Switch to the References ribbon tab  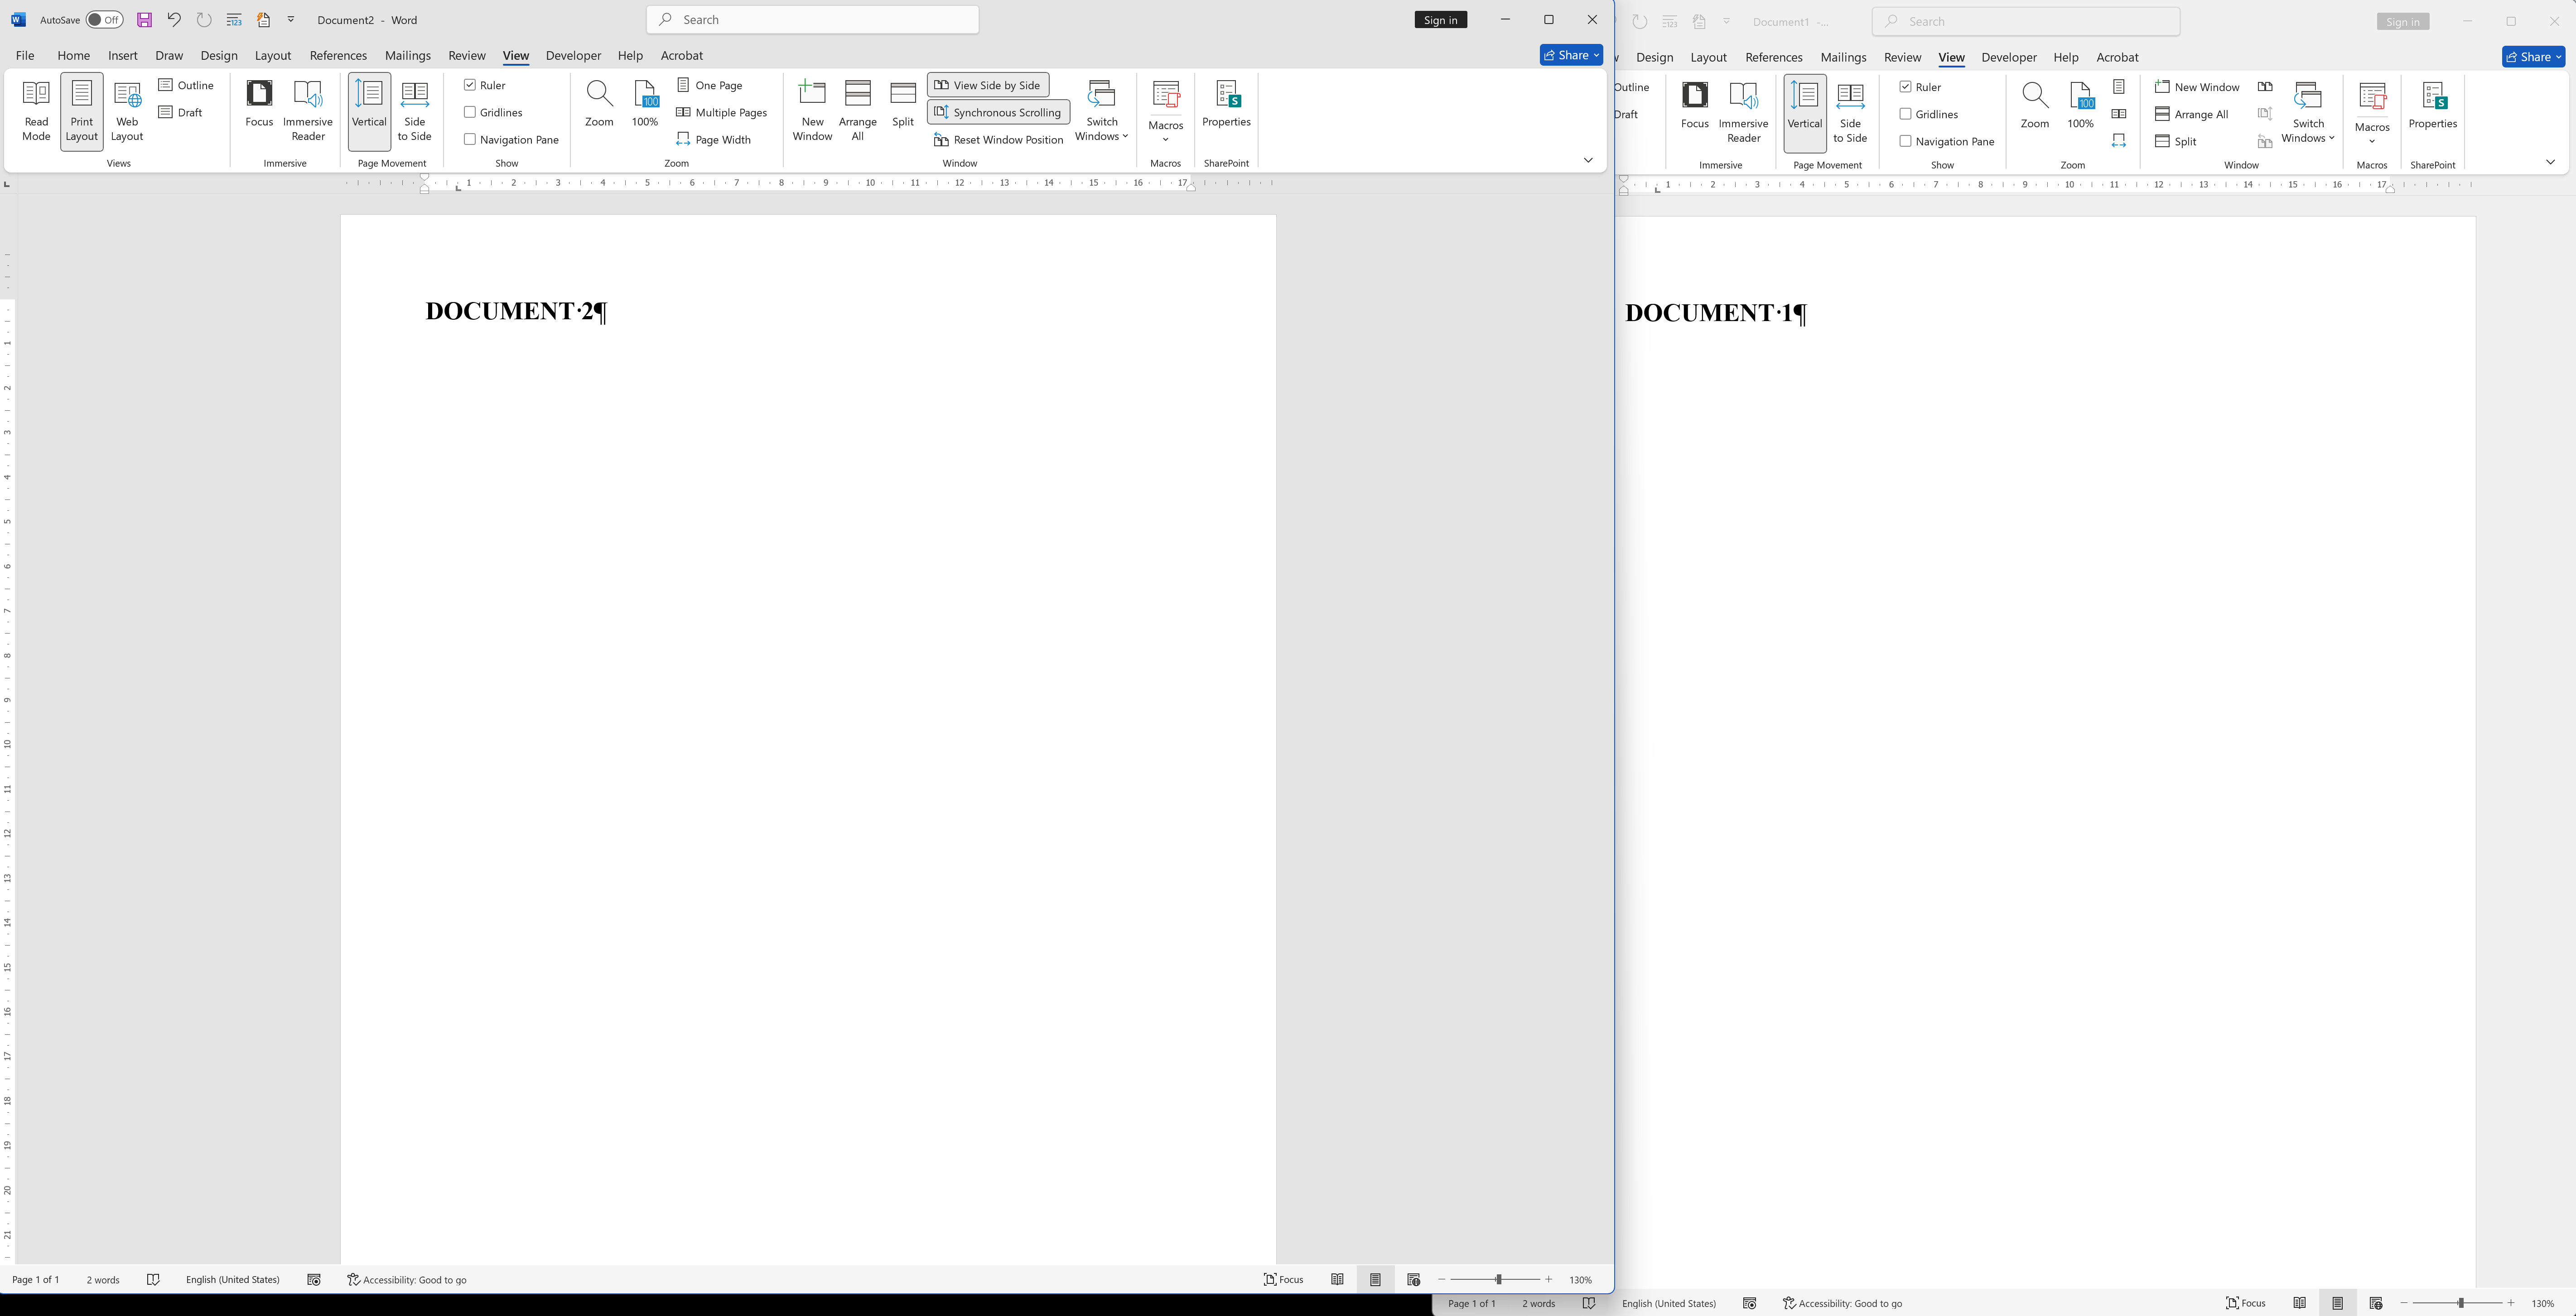coord(338,55)
